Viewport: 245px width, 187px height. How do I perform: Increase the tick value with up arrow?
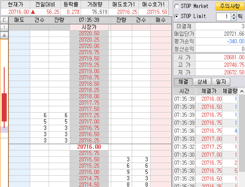coord(234,15)
